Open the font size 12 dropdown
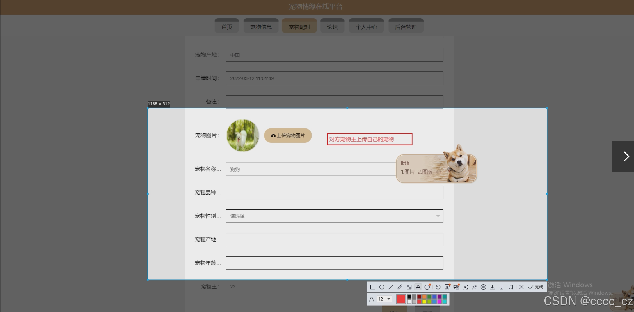 (x=384, y=299)
